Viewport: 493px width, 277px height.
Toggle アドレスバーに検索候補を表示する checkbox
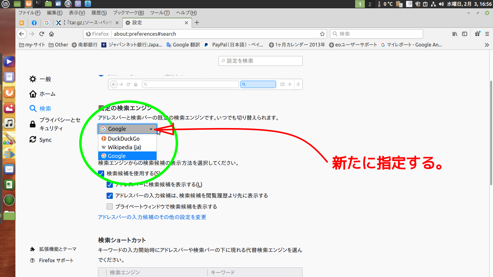110,185
